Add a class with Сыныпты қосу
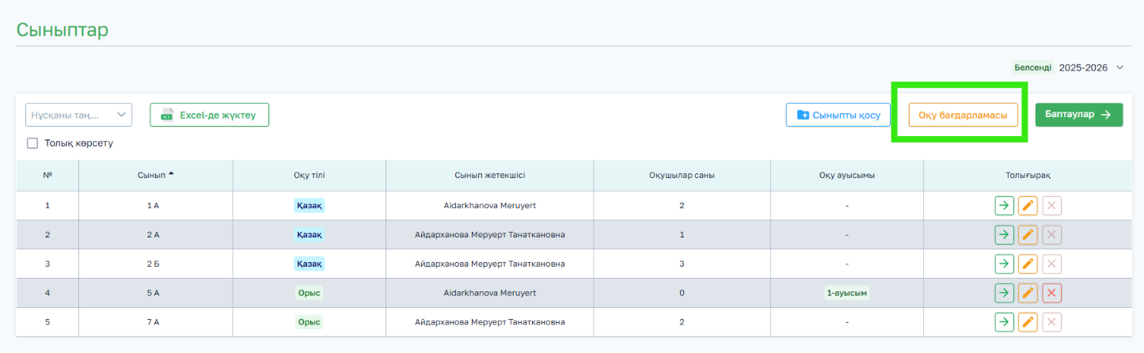 [x=838, y=115]
